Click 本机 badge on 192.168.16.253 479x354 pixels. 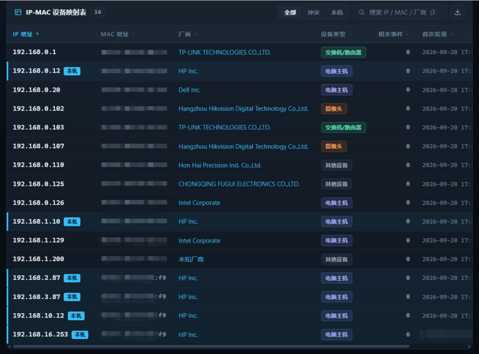[x=80, y=335]
